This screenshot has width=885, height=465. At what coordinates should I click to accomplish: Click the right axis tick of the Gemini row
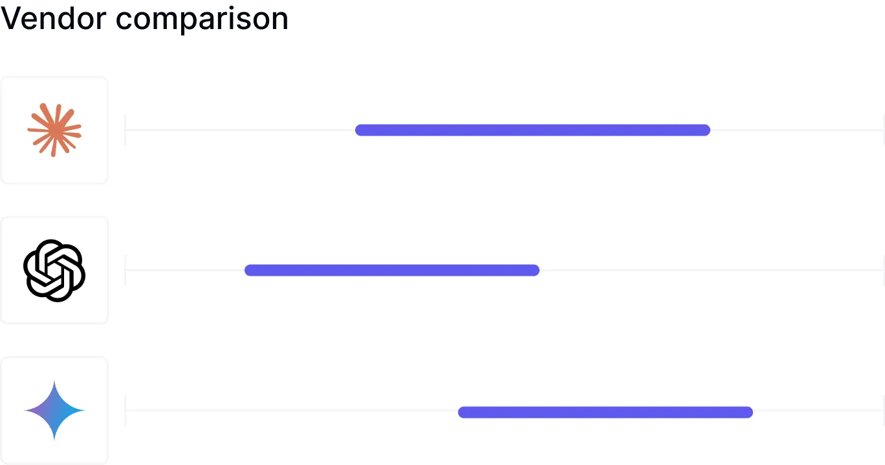pyautogui.click(x=883, y=411)
